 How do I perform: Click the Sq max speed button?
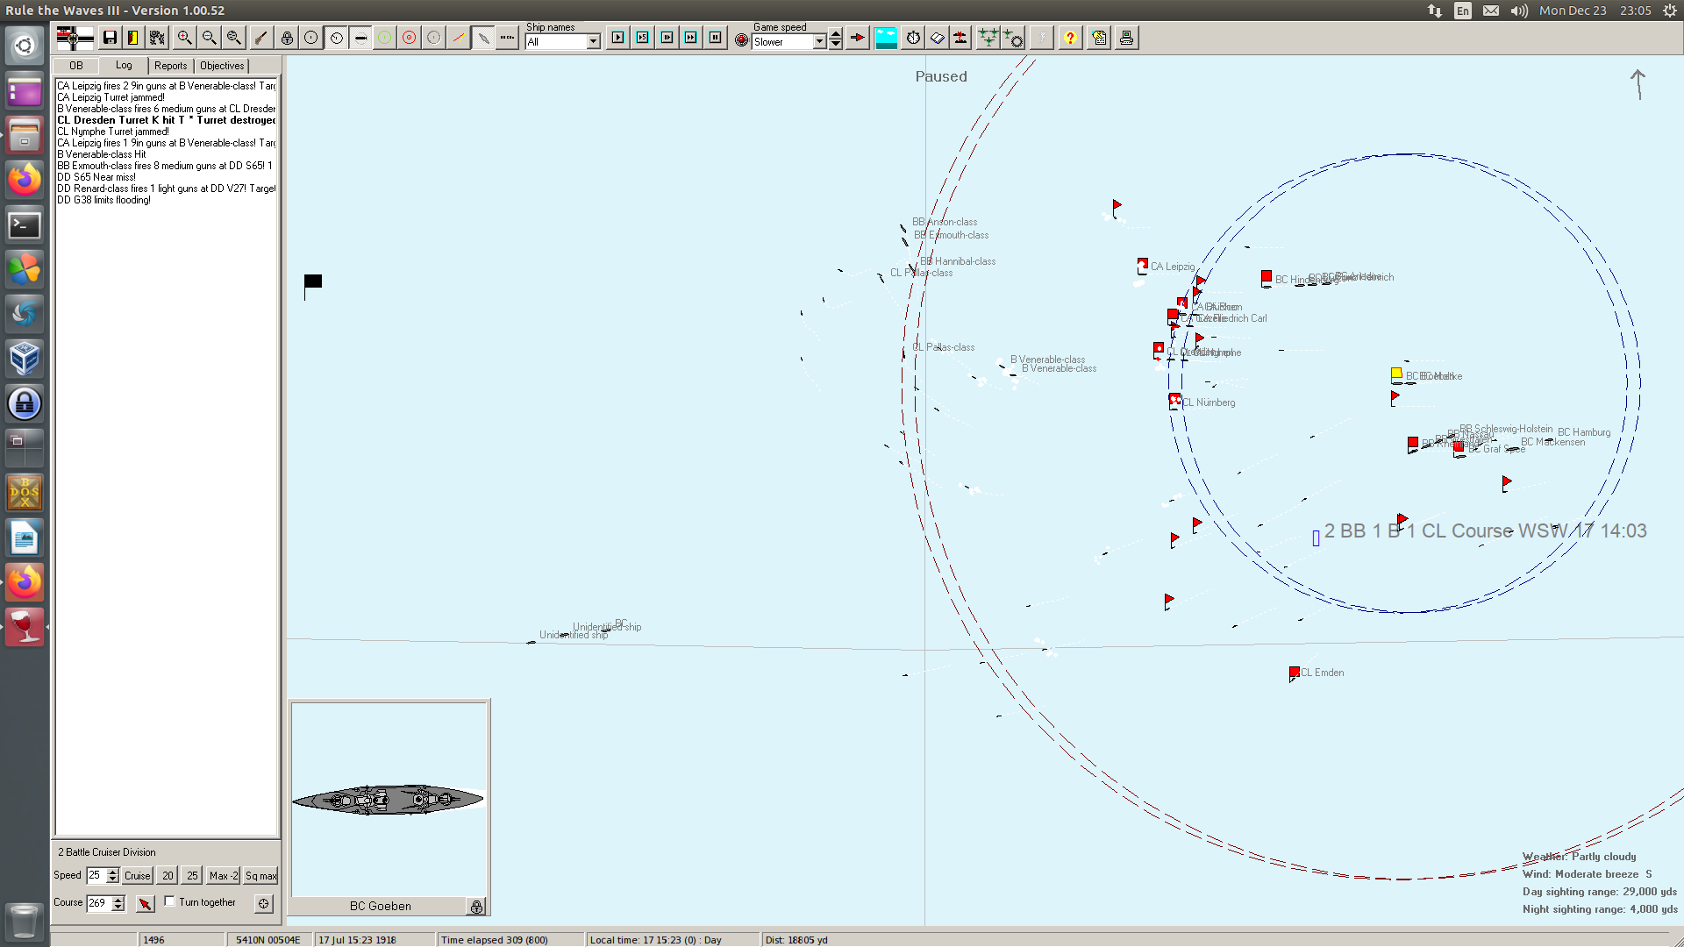(x=260, y=875)
